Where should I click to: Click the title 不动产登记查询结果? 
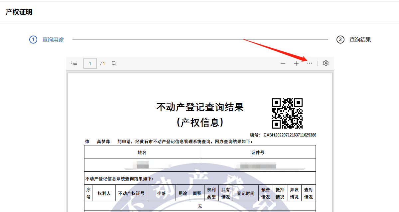(x=200, y=107)
